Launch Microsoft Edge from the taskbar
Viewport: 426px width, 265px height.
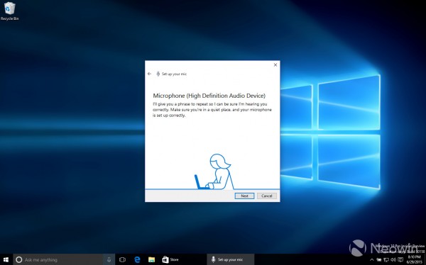[x=137, y=260]
